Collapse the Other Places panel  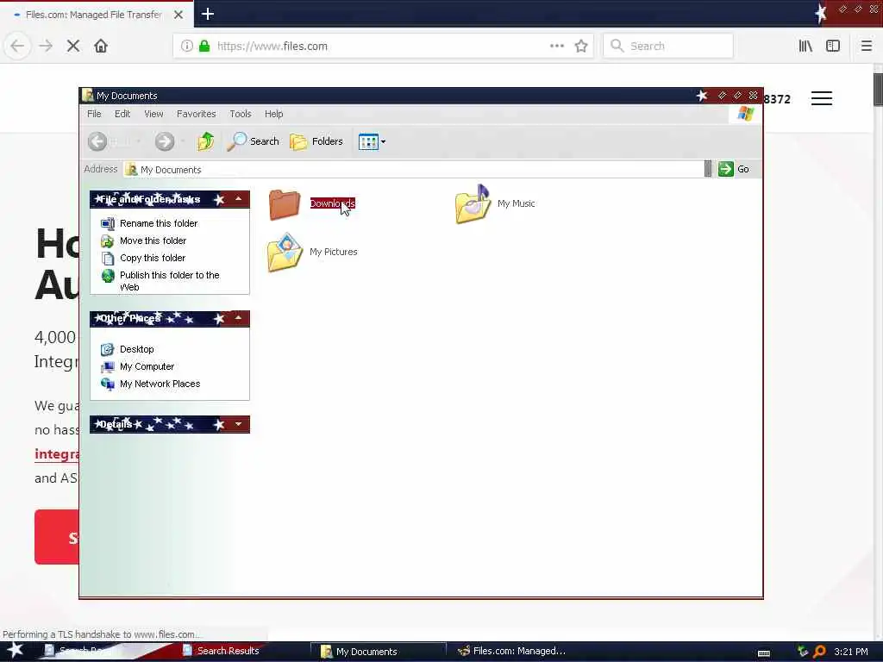point(238,319)
